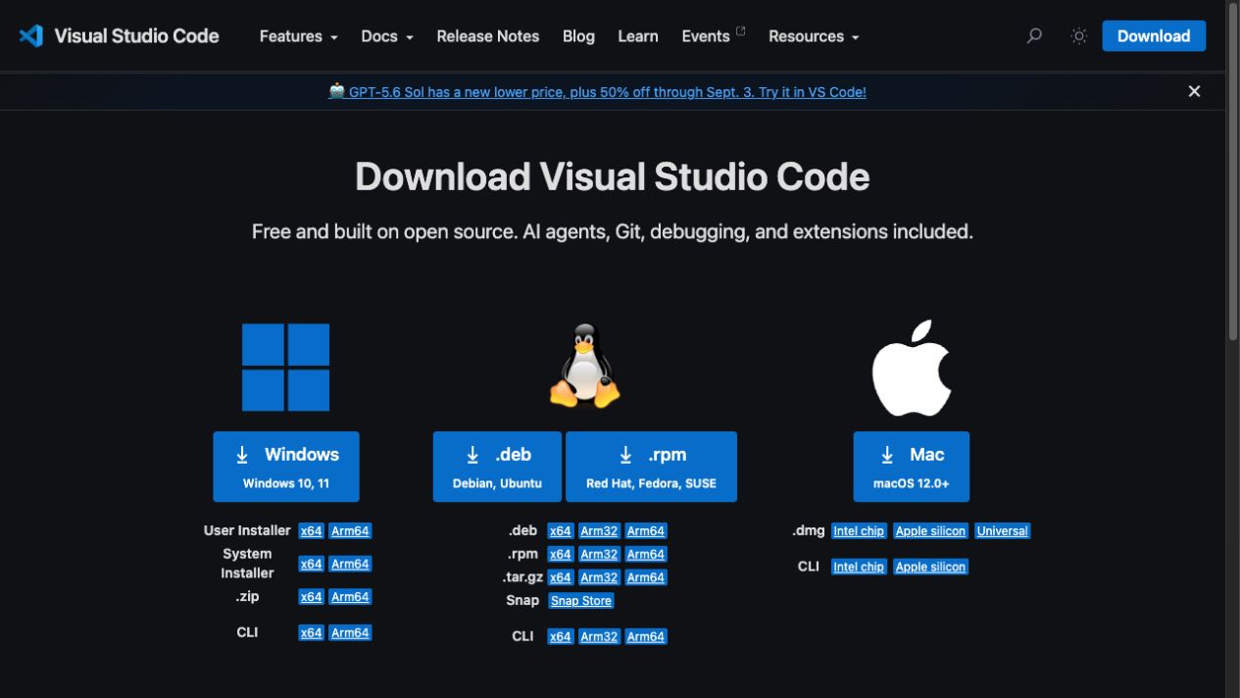Dismiss the announcement banner with X
Image resolution: width=1240 pixels, height=698 pixels.
[1194, 91]
